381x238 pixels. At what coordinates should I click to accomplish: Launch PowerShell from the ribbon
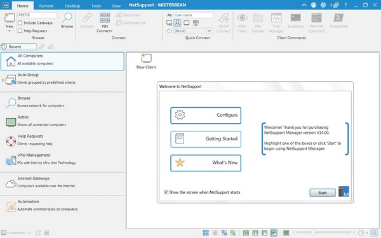[338, 21]
